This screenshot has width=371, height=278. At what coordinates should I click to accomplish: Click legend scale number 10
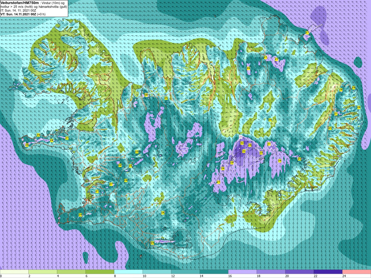[144, 276]
